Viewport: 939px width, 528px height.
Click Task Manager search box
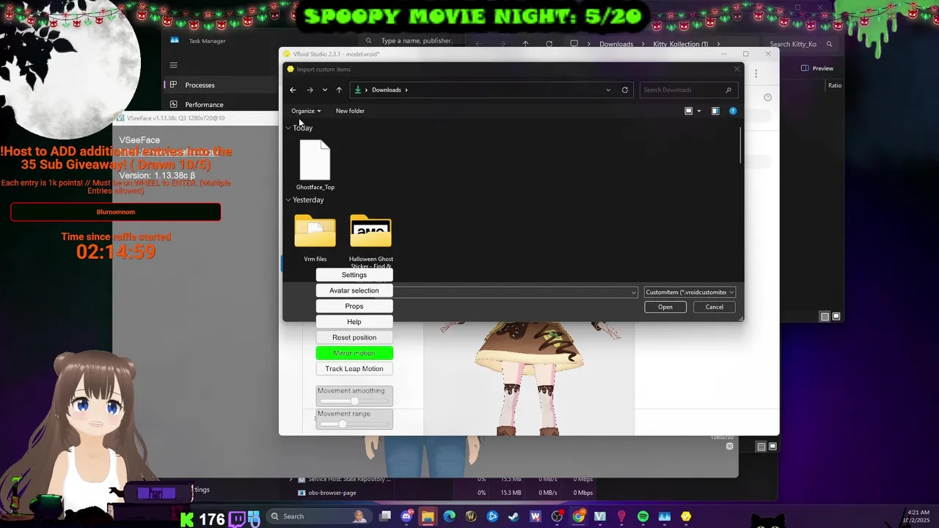tap(411, 41)
